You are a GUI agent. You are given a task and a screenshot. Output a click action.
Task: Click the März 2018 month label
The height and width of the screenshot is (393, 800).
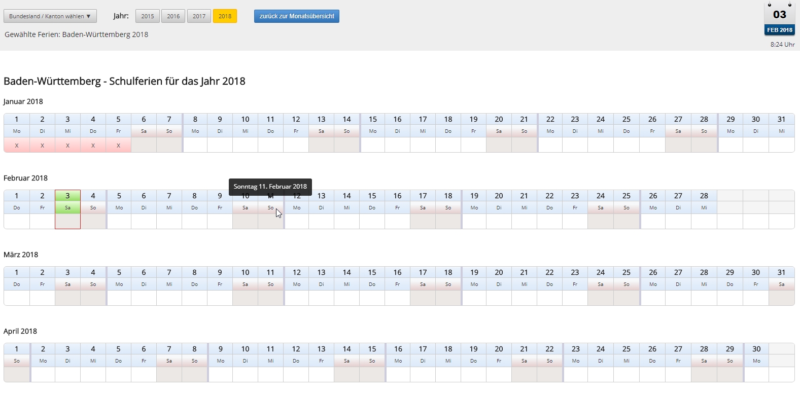point(21,255)
